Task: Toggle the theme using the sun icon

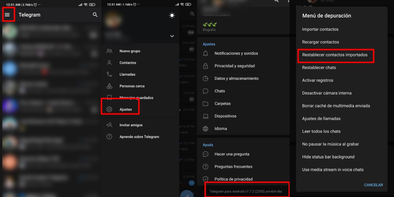Action: click(x=172, y=15)
